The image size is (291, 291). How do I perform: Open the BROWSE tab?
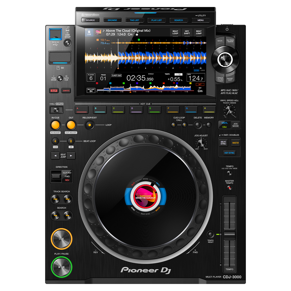tap(112, 20)
